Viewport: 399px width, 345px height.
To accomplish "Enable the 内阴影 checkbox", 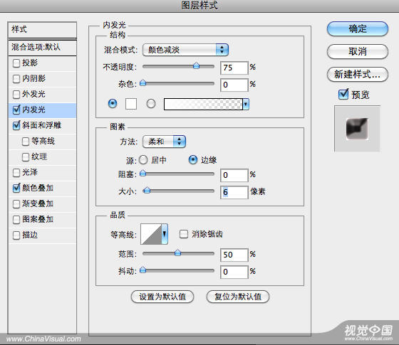I will click(16, 79).
